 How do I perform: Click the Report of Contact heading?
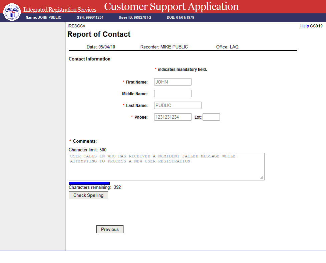point(99,34)
